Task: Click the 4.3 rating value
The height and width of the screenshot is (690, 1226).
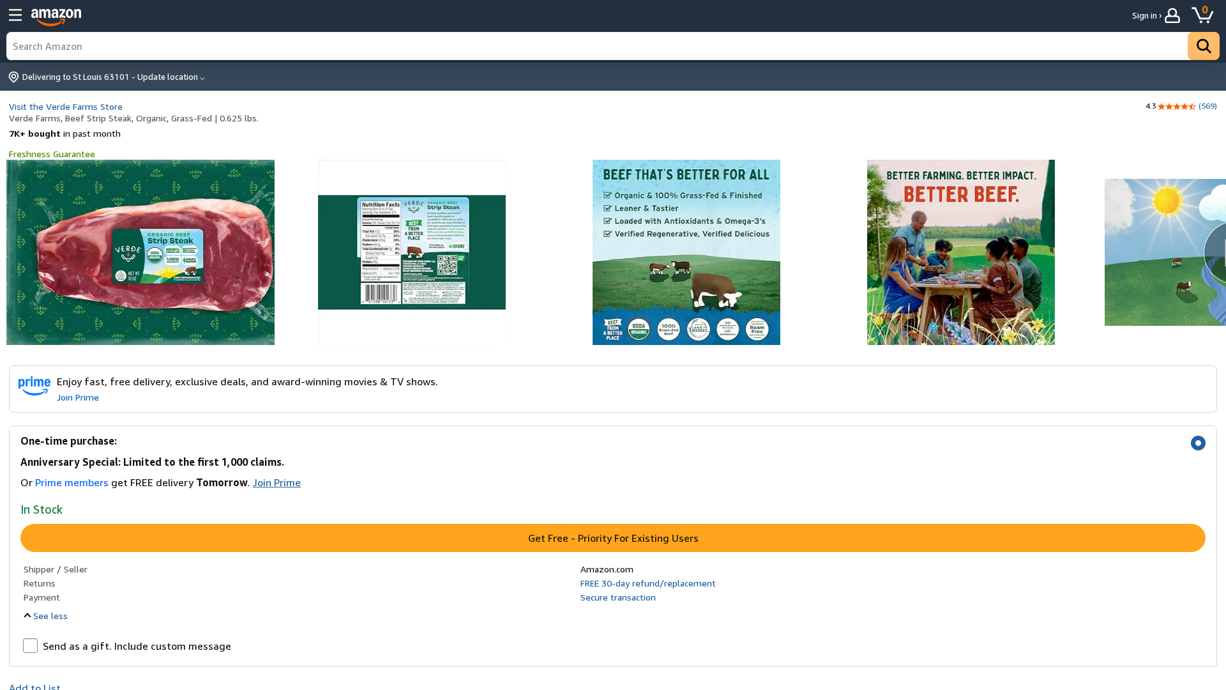Action: tap(1151, 106)
